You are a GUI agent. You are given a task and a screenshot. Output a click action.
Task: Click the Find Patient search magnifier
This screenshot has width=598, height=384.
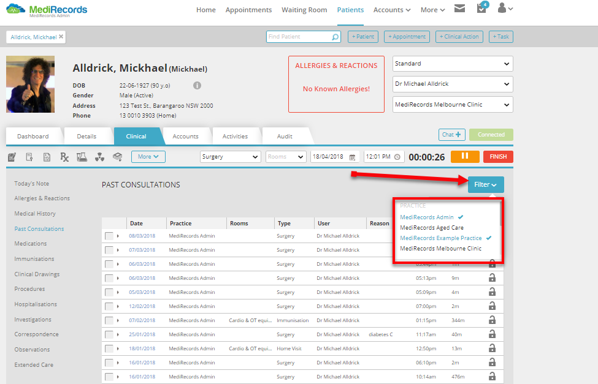(x=335, y=37)
